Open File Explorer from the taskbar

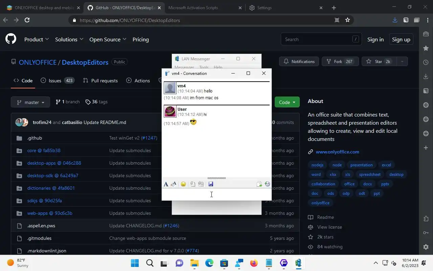194,263
